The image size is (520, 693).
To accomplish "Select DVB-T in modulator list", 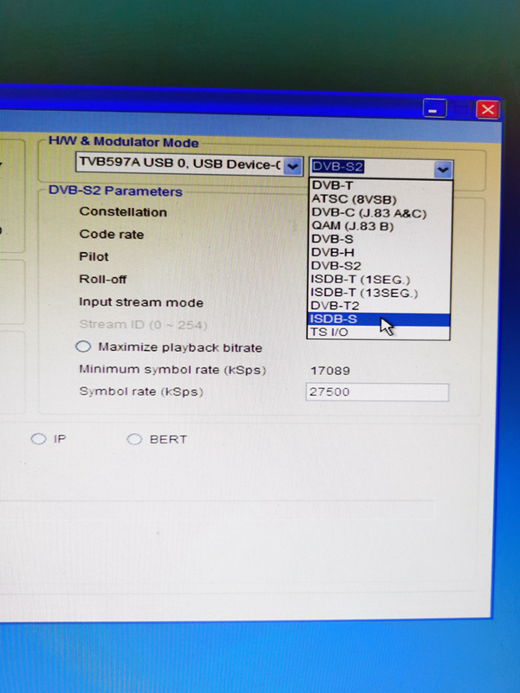I will click(x=380, y=185).
